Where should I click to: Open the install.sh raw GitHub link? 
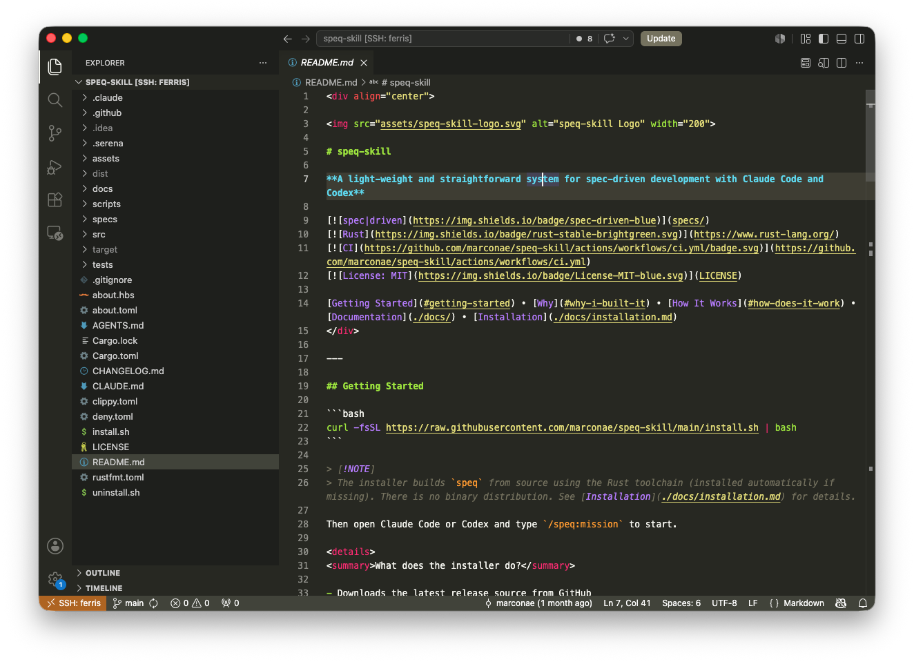[572, 427]
